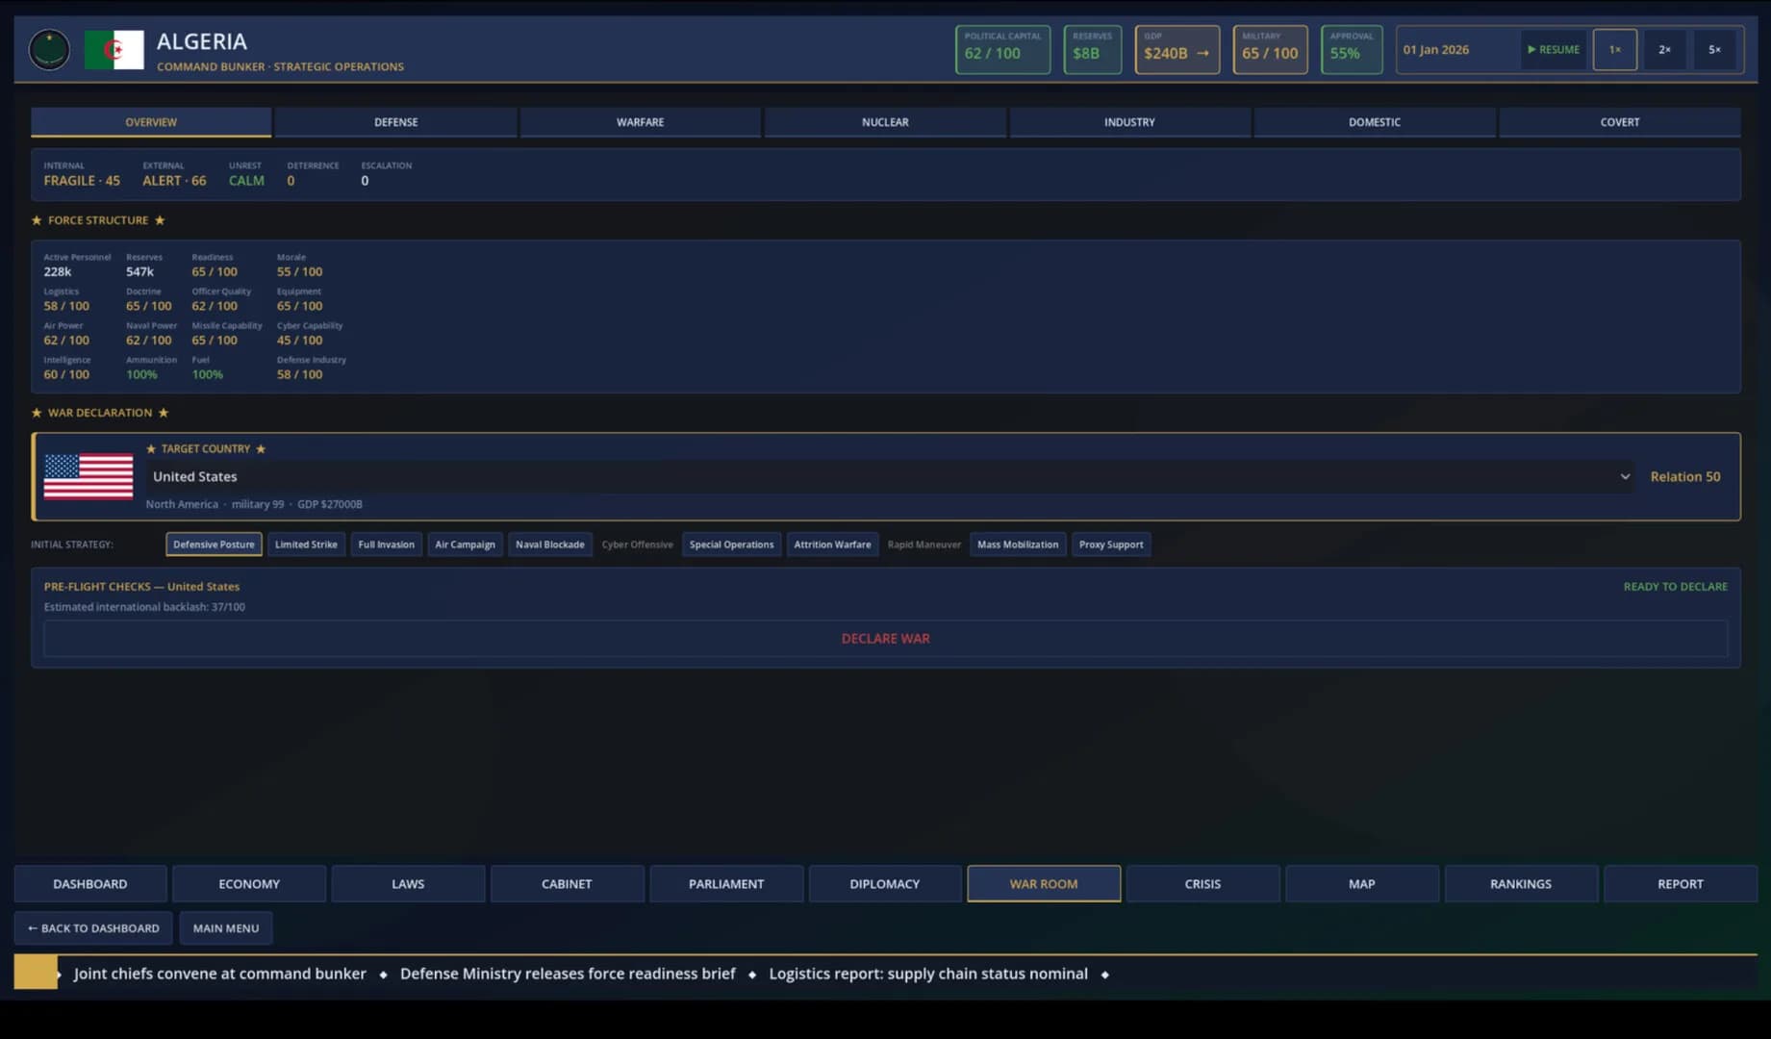The height and width of the screenshot is (1039, 1771).
Task: Open the Diplomacy section
Action: [x=885, y=884]
